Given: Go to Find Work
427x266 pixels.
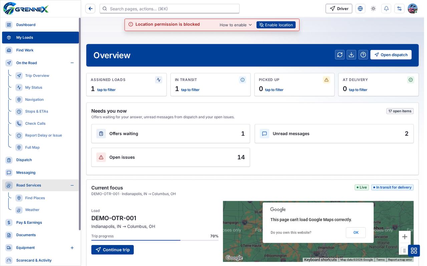Looking at the screenshot, I should (x=40, y=50).
